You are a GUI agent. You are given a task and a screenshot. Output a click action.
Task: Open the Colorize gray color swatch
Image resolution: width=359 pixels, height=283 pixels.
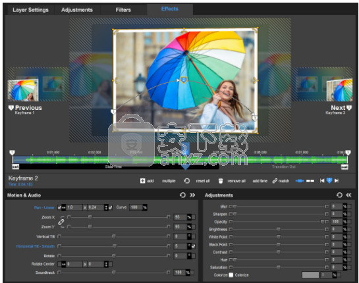[x=310, y=274]
